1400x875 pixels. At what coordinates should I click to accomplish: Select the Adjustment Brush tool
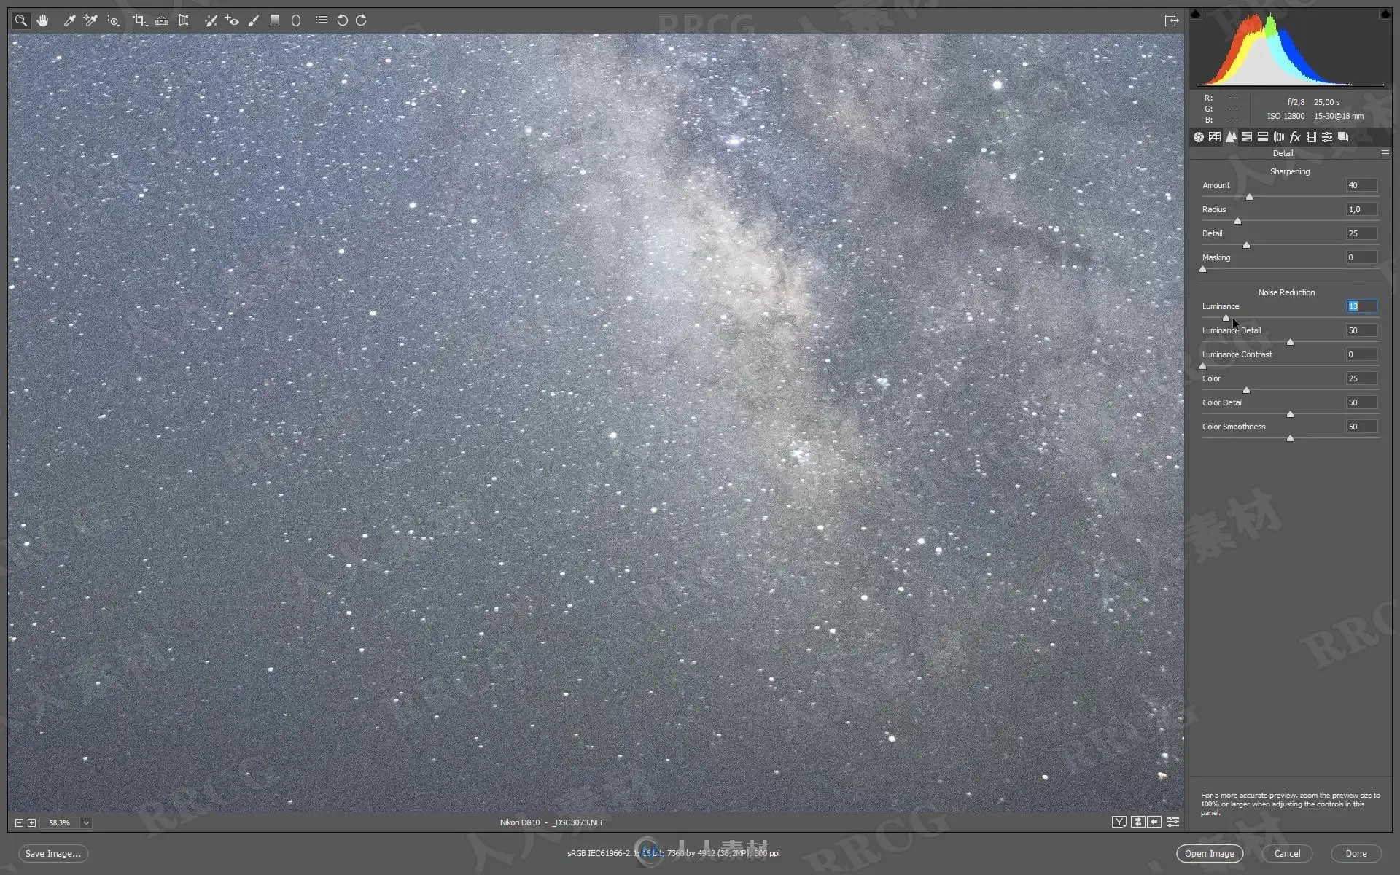(x=253, y=20)
